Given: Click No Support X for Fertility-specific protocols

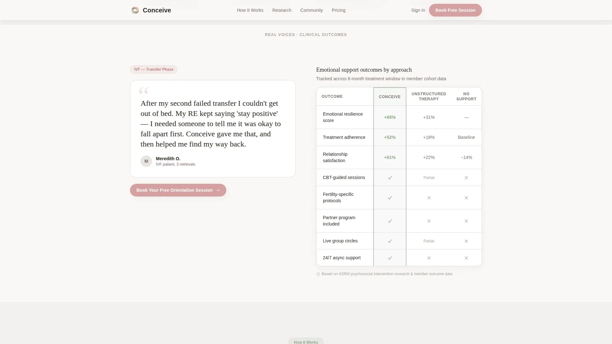Looking at the screenshot, I should 466,198.
